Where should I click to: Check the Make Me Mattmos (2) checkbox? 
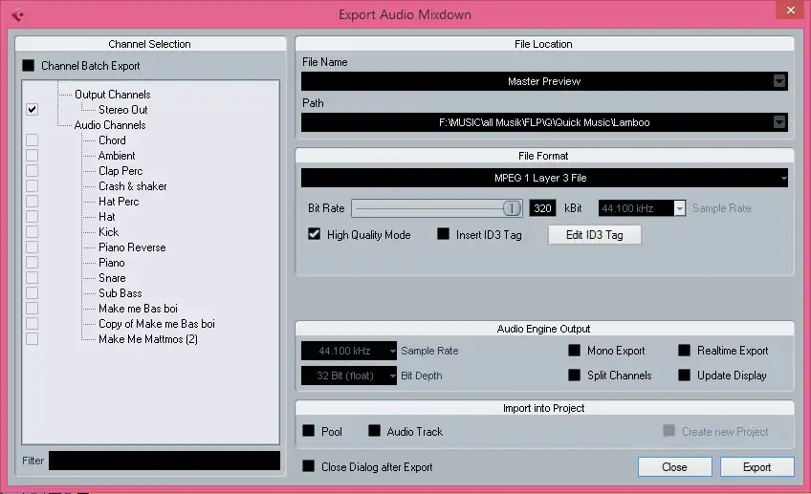pos(33,339)
